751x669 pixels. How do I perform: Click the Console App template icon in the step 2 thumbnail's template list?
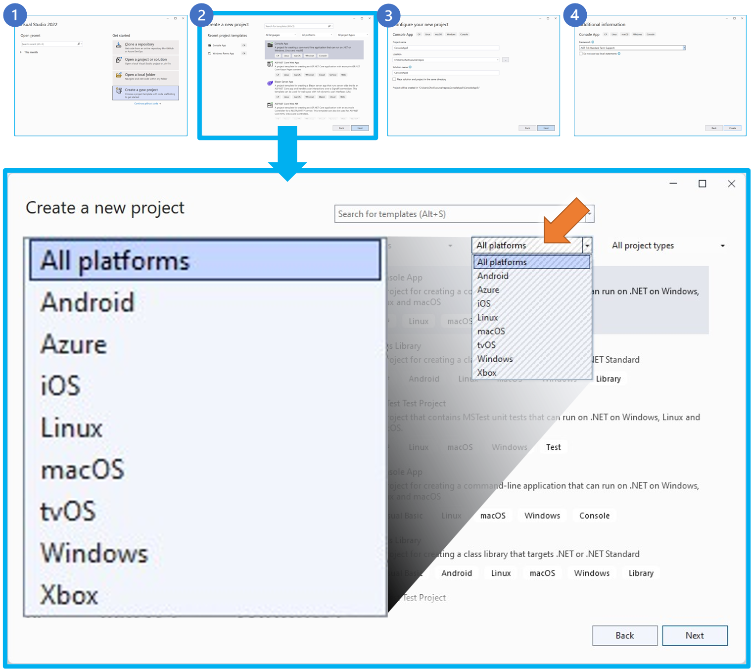click(x=270, y=45)
